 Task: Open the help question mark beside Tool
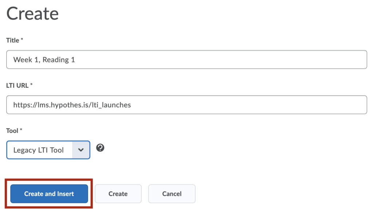[100, 148]
